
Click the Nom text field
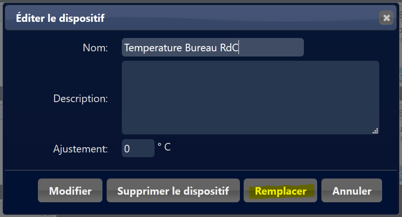pyautogui.click(x=212, y=47)
